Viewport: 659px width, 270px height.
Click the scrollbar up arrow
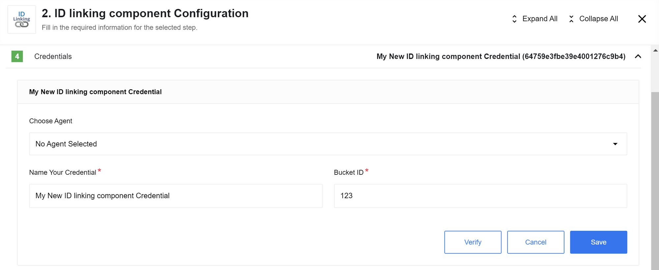point(655,50)
